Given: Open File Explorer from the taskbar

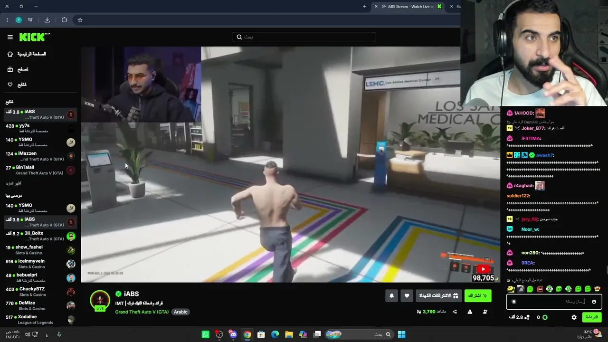Looking at the screenshot, I should (289, 334).
